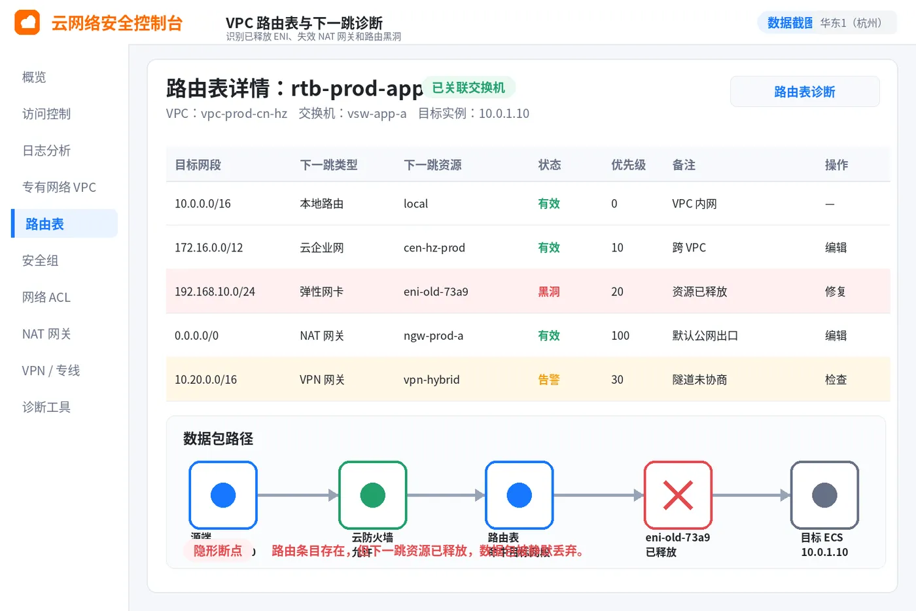Select the target ECS node icon
This screenshot has width=916, height=611.
824,495
